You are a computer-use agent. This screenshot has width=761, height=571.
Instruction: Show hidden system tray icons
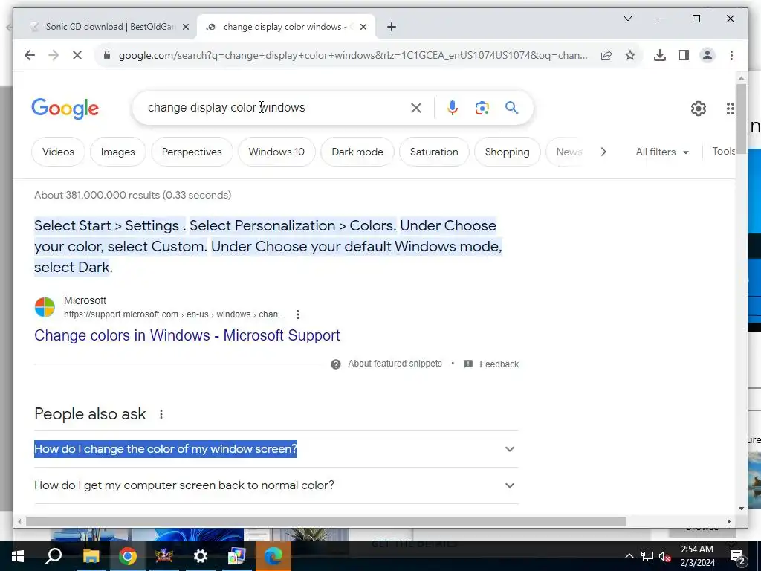point(629,556)
